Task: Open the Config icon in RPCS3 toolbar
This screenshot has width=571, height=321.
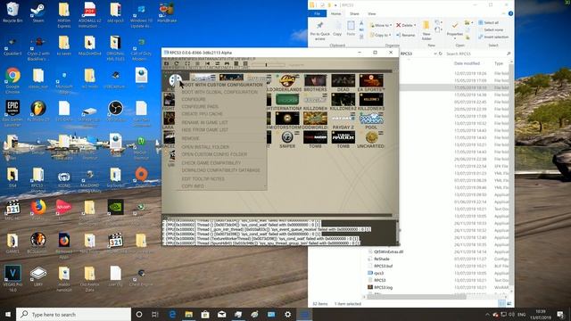Action: (217, 64)
